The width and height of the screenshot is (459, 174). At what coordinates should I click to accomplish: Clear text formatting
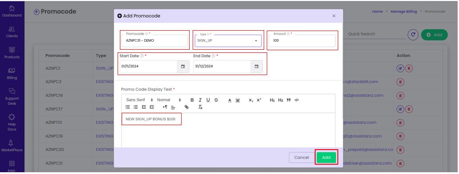(x=200, y=107)
